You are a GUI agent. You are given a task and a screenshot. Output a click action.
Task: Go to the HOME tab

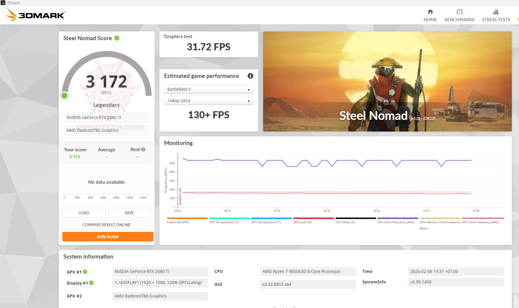pyautogui.click(x=430, y=16)
